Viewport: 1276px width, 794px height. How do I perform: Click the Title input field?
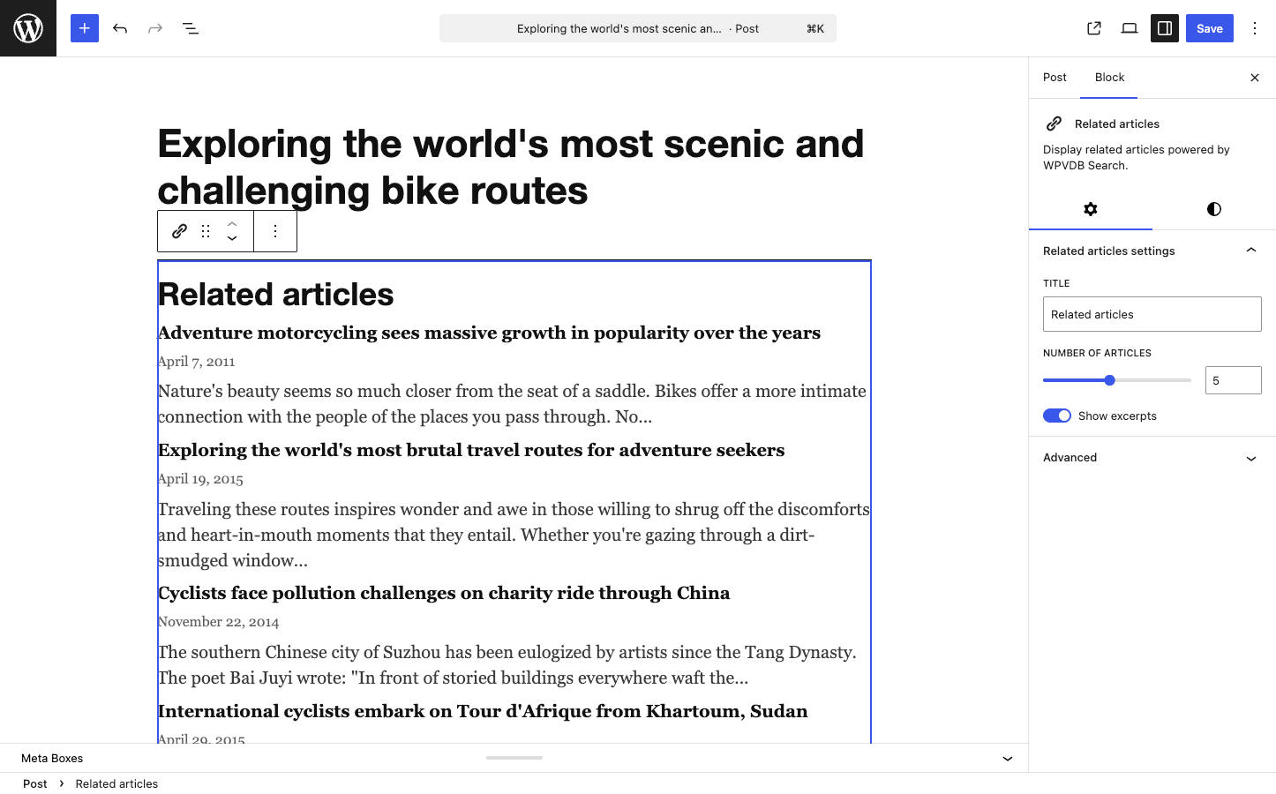(1152, 314)
